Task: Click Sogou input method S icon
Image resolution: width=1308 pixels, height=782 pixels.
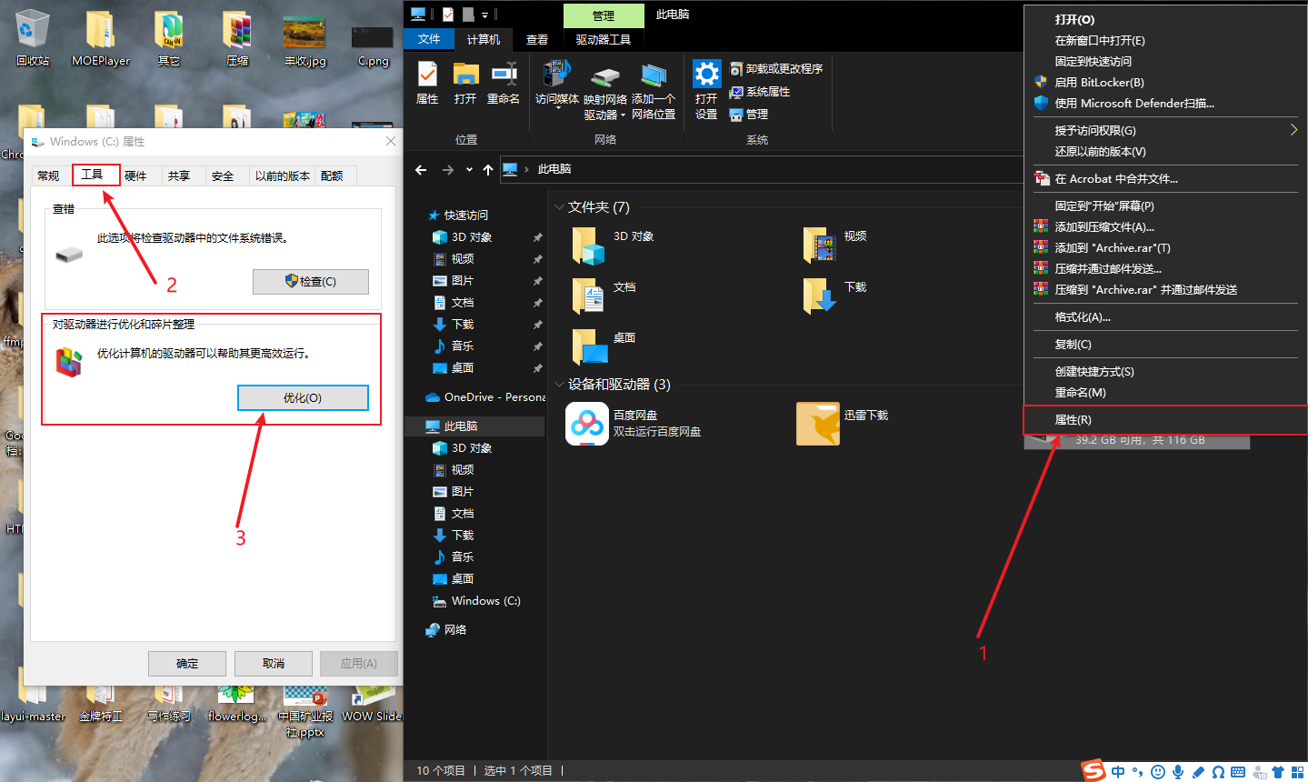Action: (1093, 770)
